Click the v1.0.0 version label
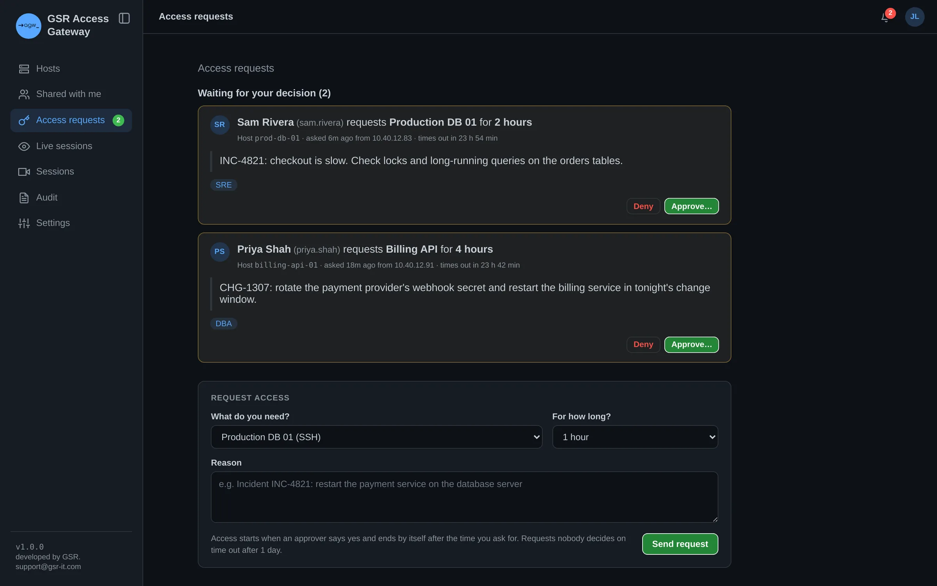 pos(30,547)
